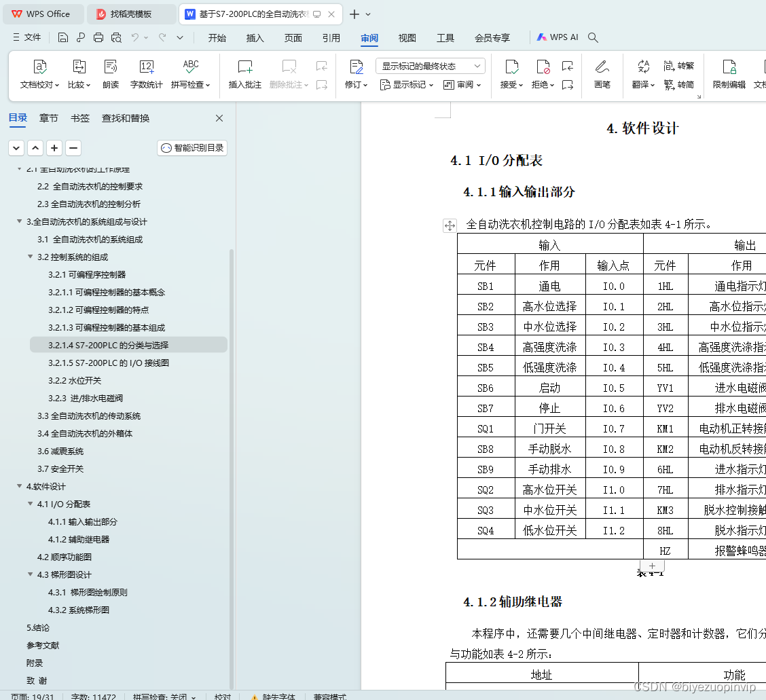Open quick access toolbar more dropdown
Viewport: 766px width, 700px height.
[x=180, y=37]
